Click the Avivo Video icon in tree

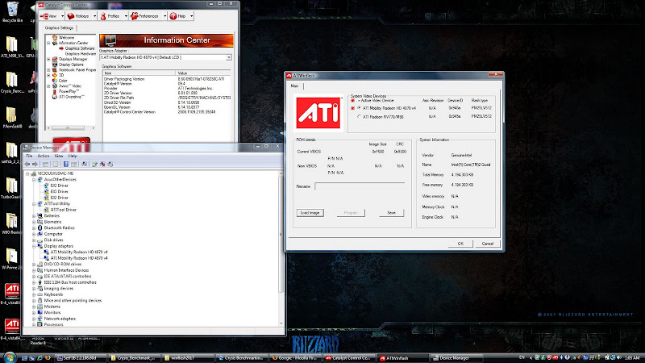(x=55, y=86)
